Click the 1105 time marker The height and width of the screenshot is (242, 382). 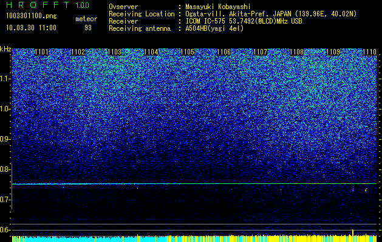pyautogui.click(x=187, y=52)
